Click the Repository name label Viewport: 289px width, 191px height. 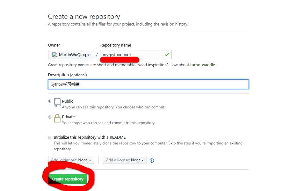(x=116, y=45)
